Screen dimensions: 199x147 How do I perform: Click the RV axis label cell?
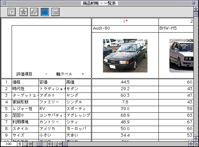click(x=52, y=109)
